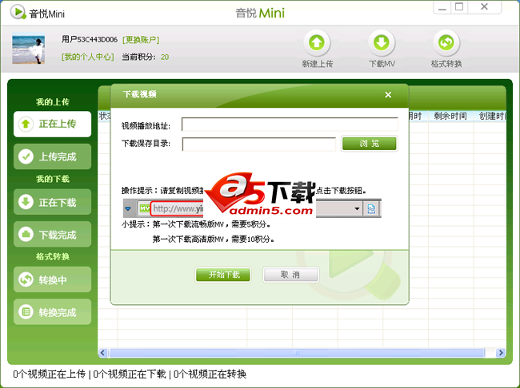Maximize the 音悦Mini window
Image resolution: width=520 pixels, height=388 pixels.
coord(459,7)
